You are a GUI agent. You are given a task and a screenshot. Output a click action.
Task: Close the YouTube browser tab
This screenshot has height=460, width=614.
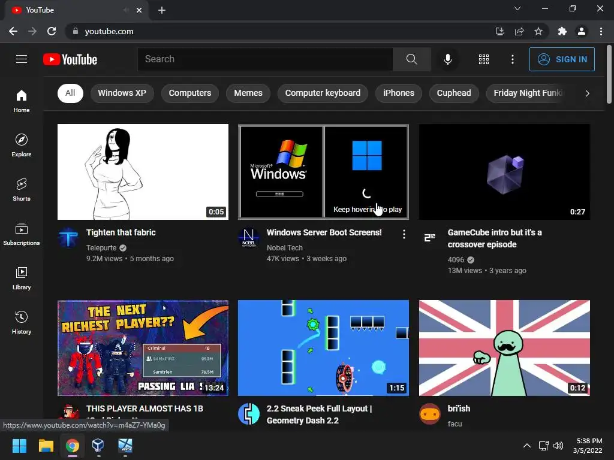[139, 10]
